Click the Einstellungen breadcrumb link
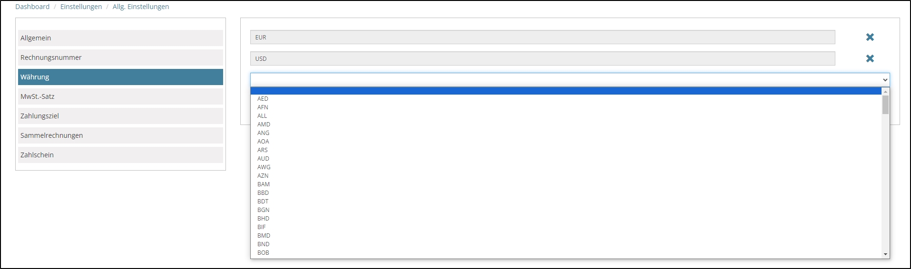911x269 pixels. pyautogui.click(x=81, y=7)
